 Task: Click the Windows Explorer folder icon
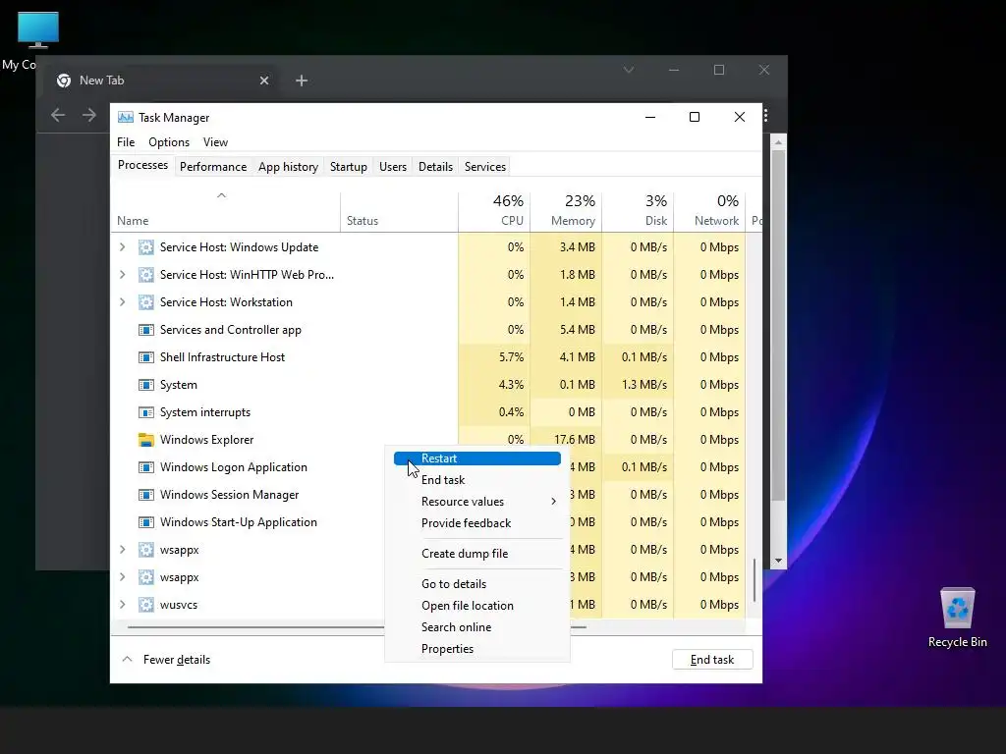[146, 440]
